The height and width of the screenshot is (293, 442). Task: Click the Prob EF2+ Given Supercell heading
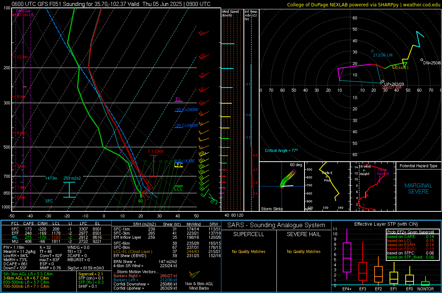point(411,232)
